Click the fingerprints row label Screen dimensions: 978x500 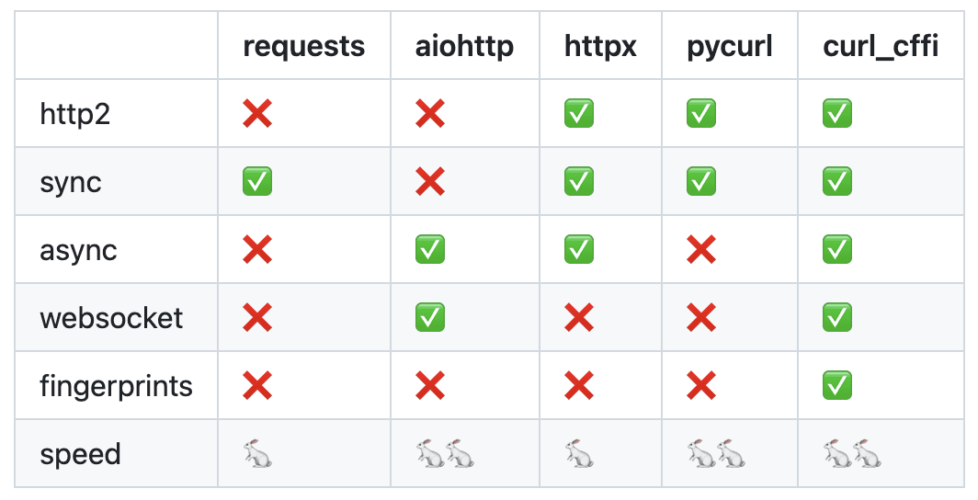pyautogui.click(x=116, y=386)
